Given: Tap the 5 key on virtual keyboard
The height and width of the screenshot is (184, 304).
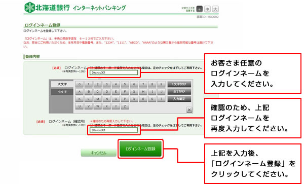Looking at the screenshot, I should click(125, 84).
